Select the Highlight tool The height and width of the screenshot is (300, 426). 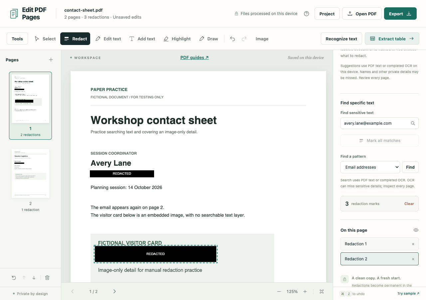177,39
